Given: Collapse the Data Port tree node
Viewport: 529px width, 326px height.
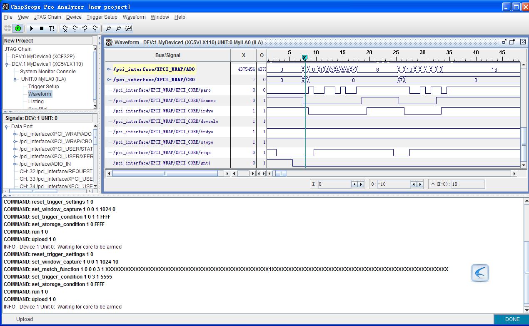Looking at the screenshot, I should pos(7,127).
